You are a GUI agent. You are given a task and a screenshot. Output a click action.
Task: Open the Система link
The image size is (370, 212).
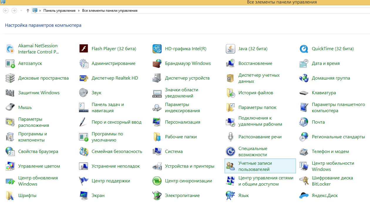(x=174, y=152)
